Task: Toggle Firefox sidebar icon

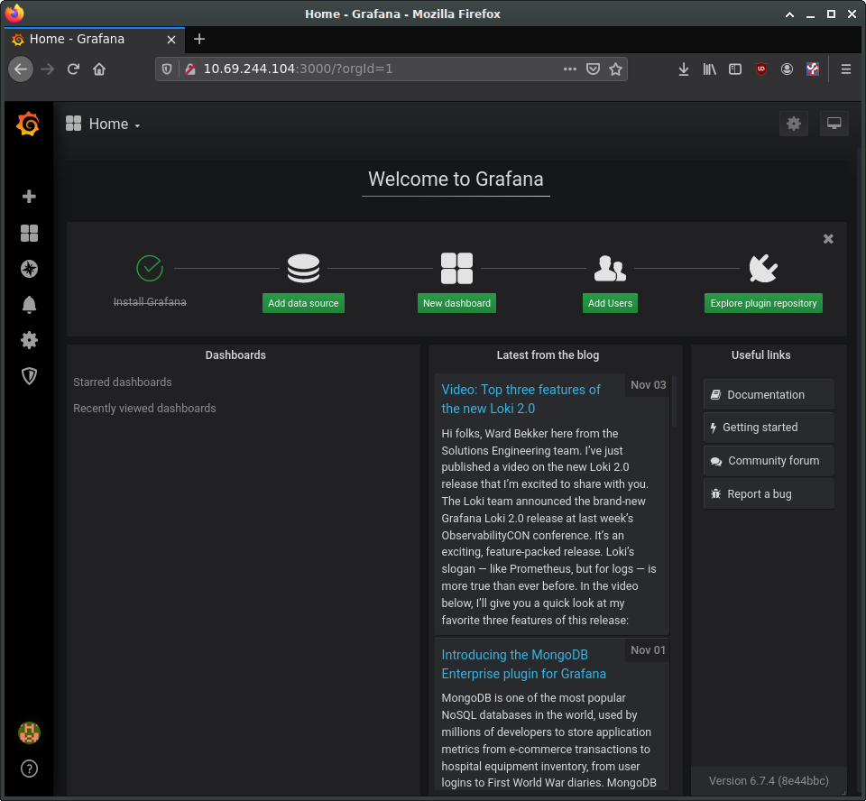Action: coord(735,69)
